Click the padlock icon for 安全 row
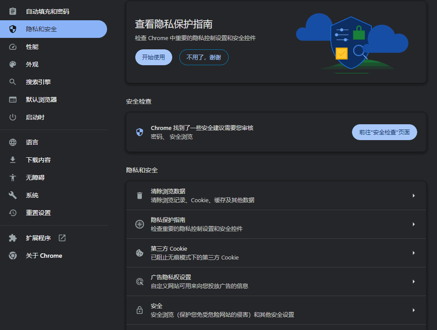 click(x=140, y=310)
